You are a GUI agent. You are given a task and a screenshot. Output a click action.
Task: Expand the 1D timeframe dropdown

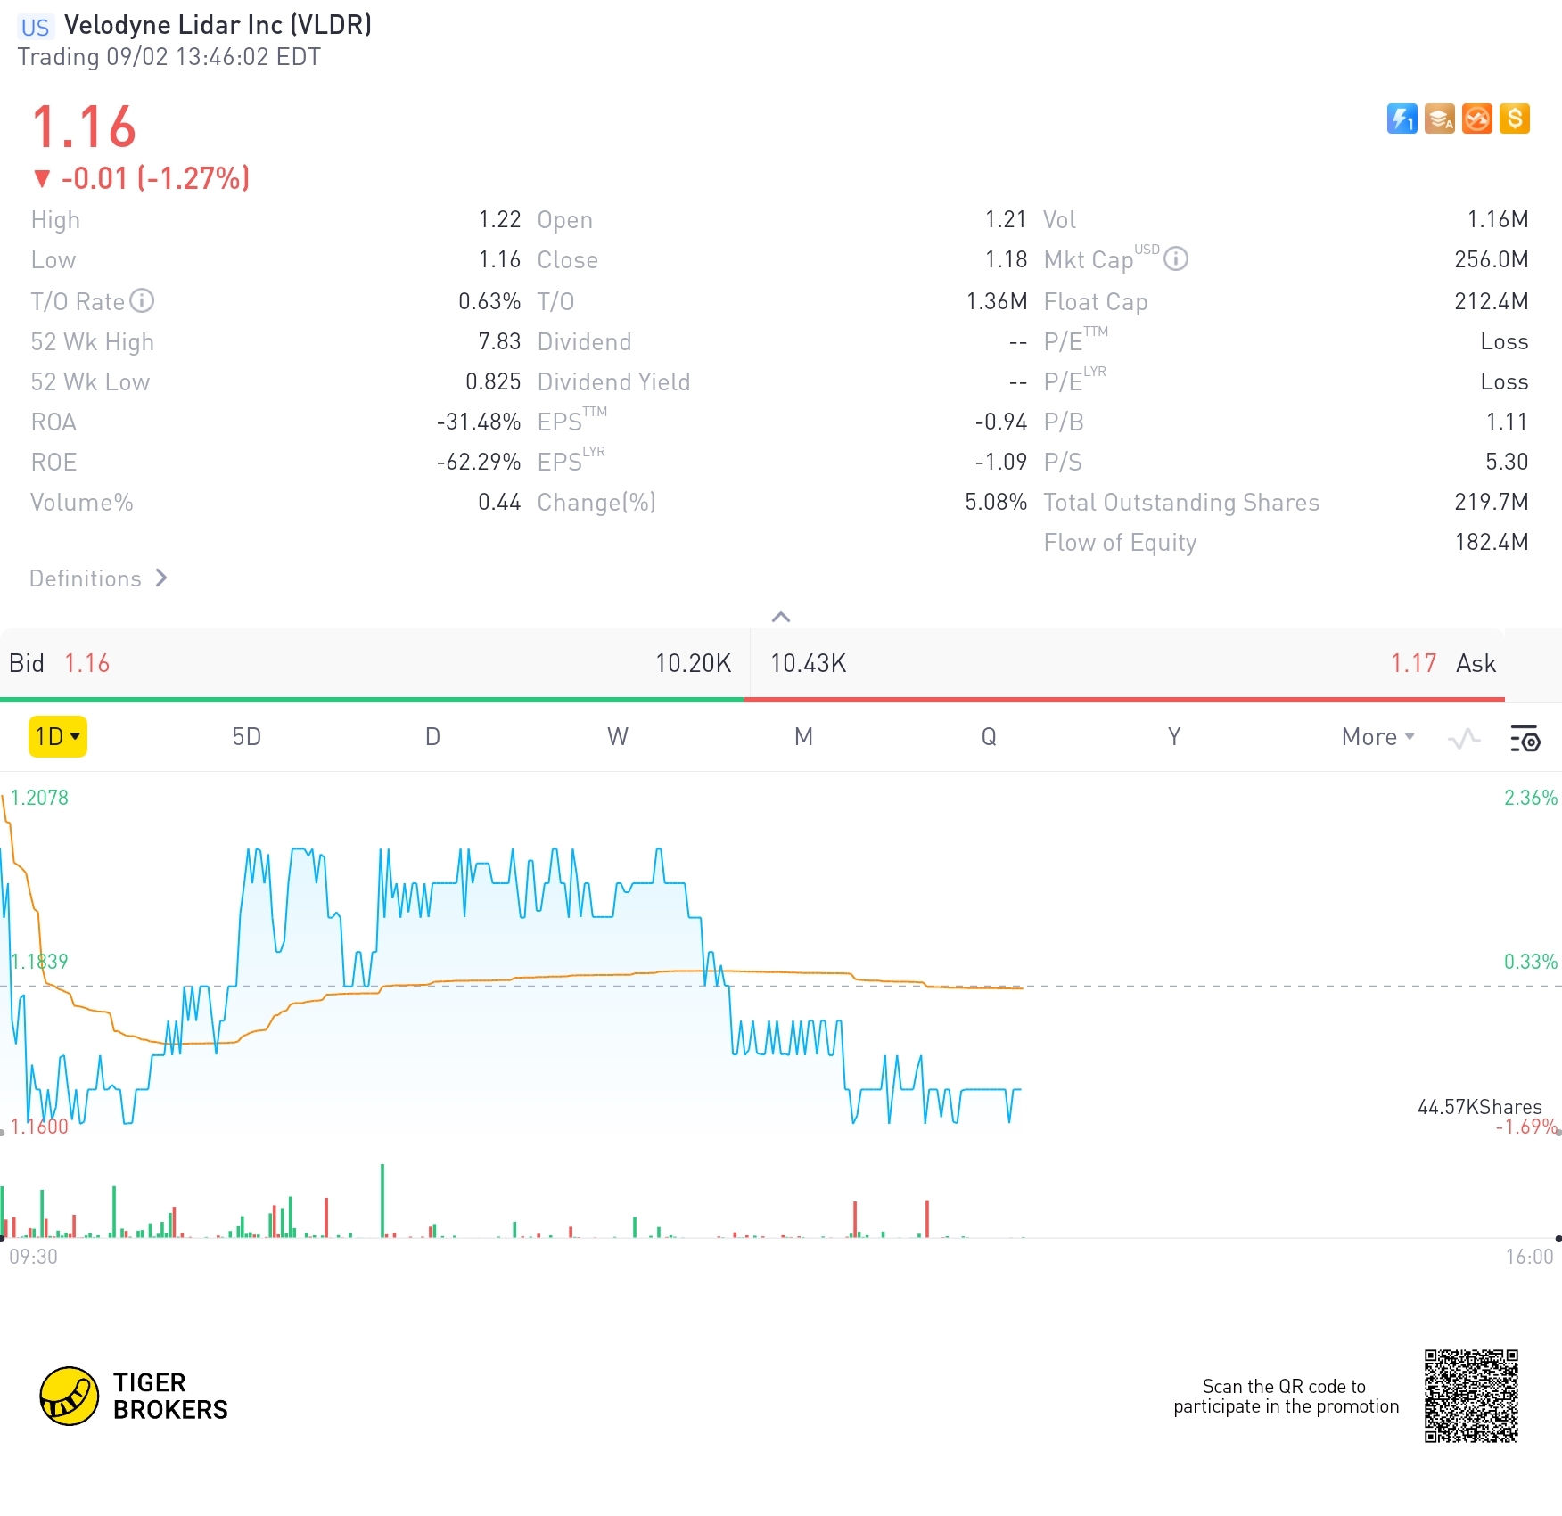click(58, 737)
